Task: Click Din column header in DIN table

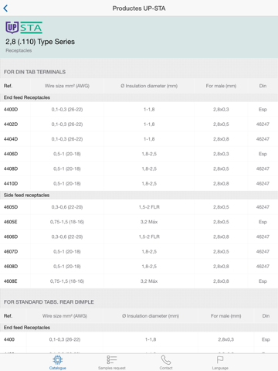Action: coord(263,86)
